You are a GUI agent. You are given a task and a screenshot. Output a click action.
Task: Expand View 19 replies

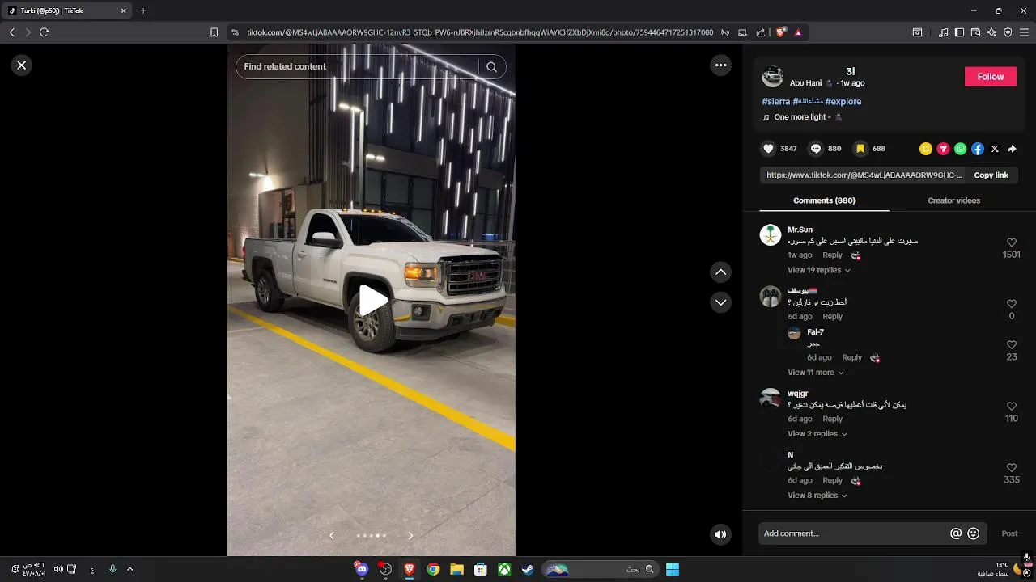[818, 270]
